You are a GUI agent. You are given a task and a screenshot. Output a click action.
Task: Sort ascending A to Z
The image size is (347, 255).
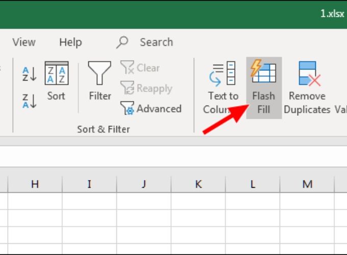pos(30,74)
